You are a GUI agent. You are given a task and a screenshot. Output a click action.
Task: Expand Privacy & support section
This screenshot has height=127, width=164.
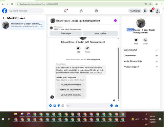(141, 67)
